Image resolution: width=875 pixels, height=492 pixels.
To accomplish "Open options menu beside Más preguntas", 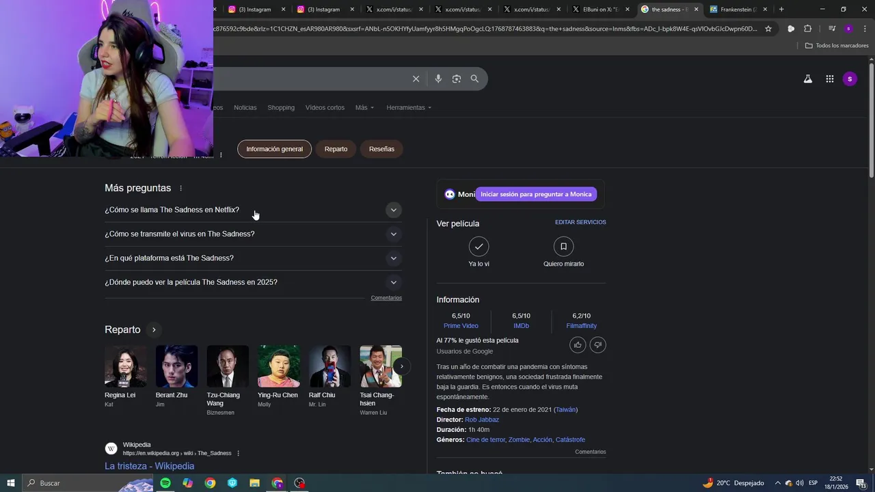I will pos(180,188).
